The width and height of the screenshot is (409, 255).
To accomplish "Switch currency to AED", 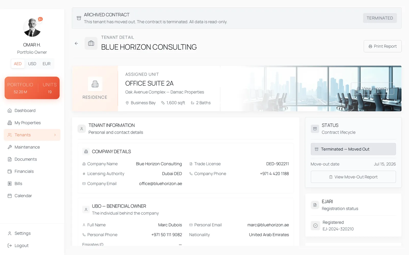I will [18, 64].
